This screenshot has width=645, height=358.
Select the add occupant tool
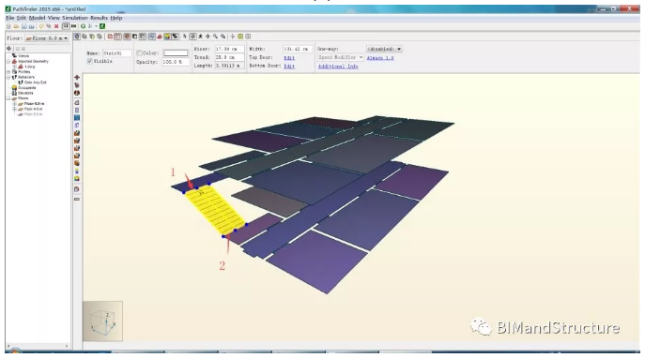(x=77, y=172)
